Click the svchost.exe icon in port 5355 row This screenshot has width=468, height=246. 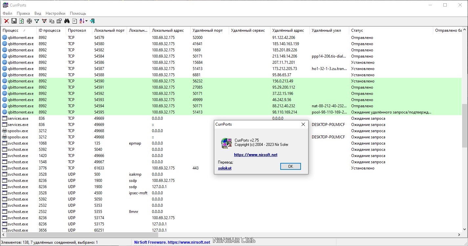[x=5, y=211]
